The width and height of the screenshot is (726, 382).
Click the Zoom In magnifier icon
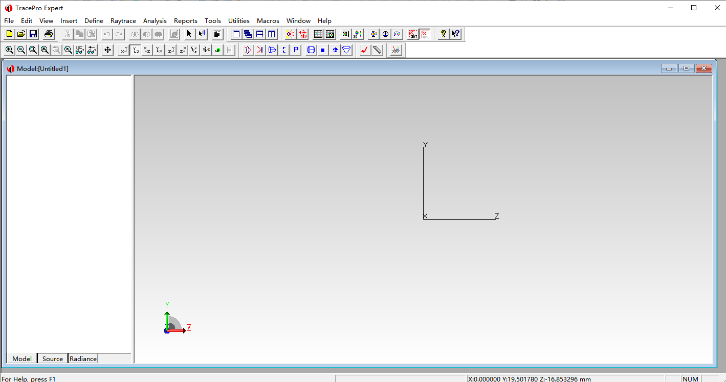point(9,50)
